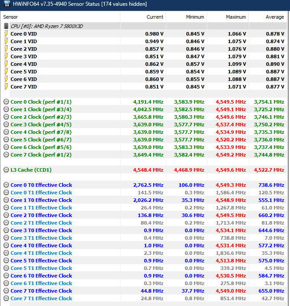290x306 pixels.
Task: Select the Core 4 VID sensor label
Action: coord(24,64)
